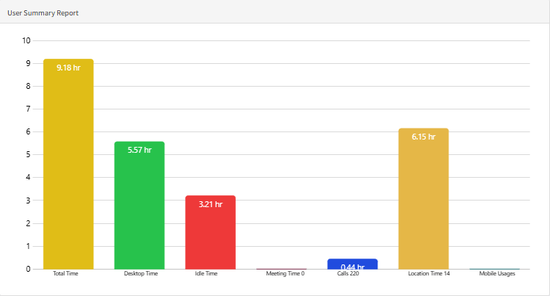Click the Total Time axis label
Viewport: 550px width, 296px height.
(66, 274)
